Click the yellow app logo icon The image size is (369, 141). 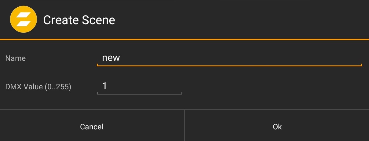coord(23,20)
